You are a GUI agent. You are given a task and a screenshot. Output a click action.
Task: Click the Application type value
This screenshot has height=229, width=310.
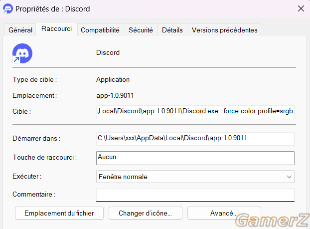[x=113, y=79]
